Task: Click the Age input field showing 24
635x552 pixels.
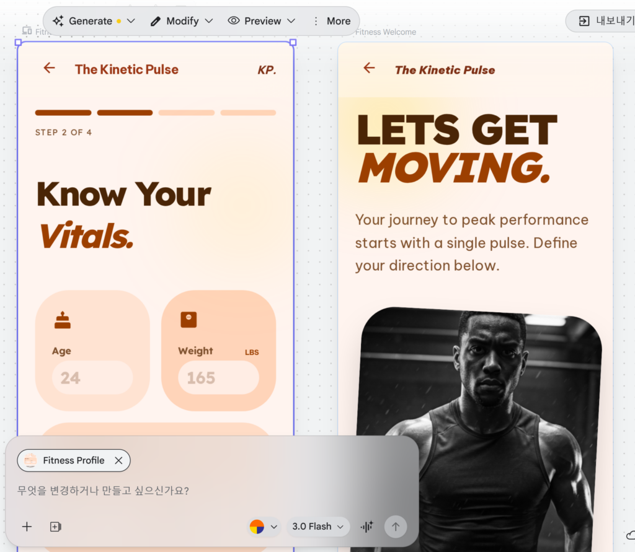Action: [92, 377]
